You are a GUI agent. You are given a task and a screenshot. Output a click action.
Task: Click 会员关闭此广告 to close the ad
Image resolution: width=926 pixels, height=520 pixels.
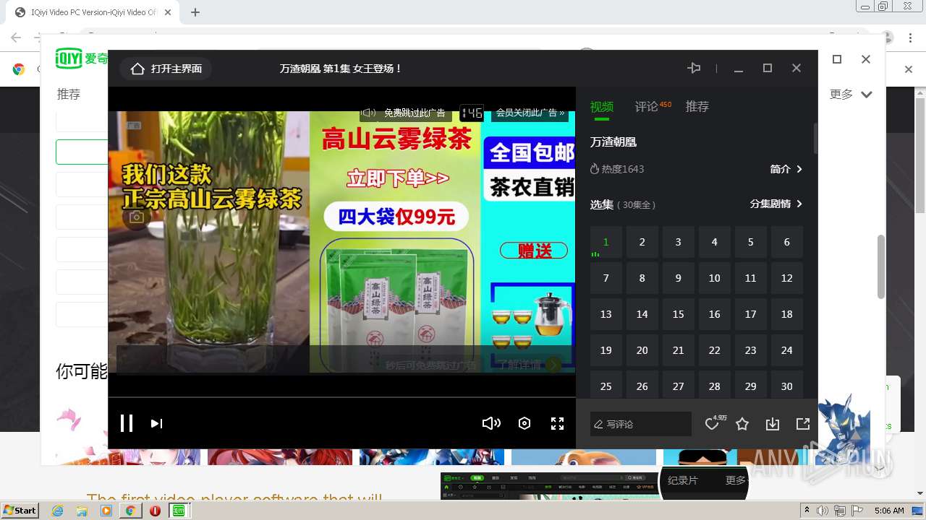coord(530,113)
